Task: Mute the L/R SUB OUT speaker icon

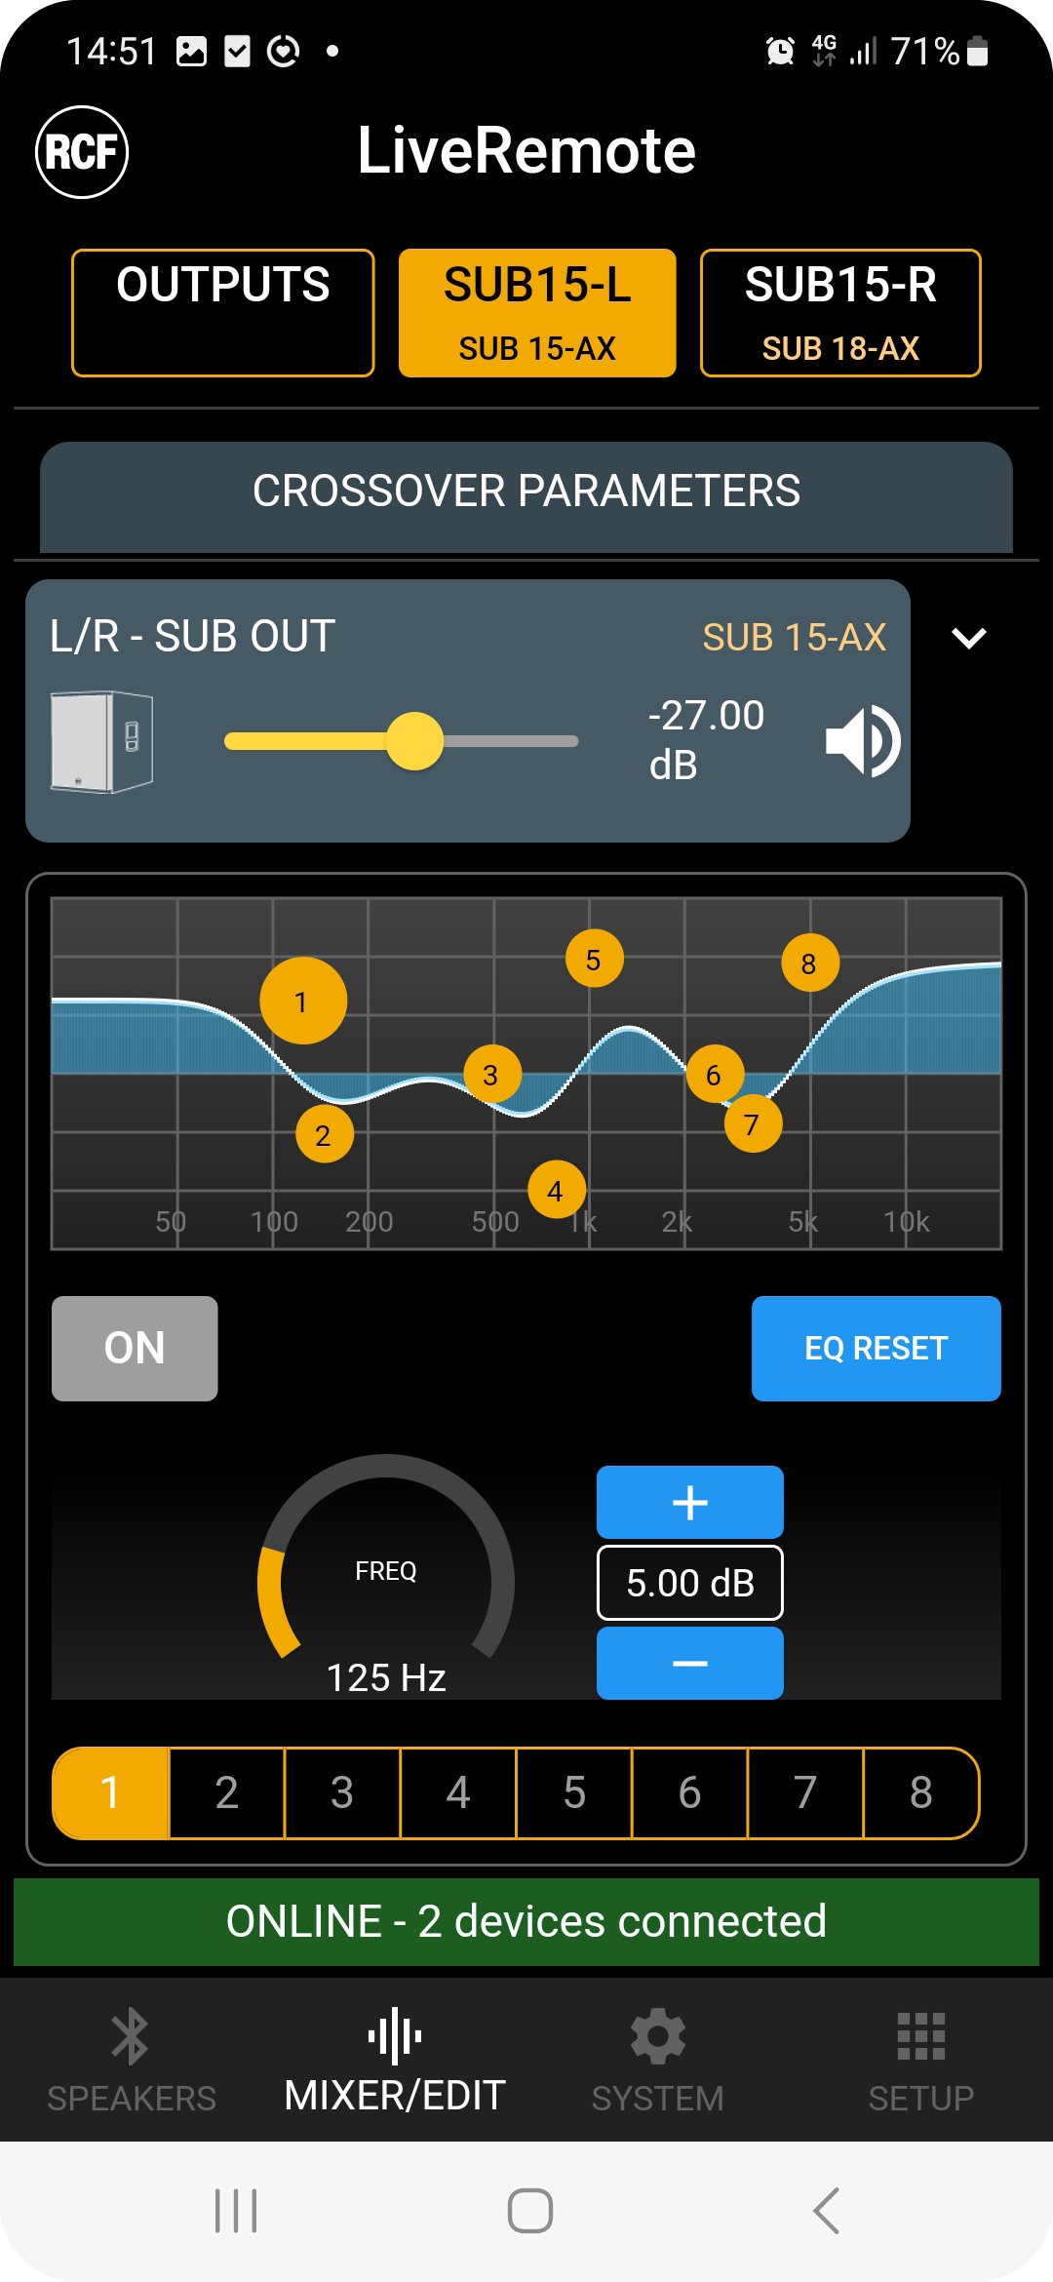Action: point(862,740)
